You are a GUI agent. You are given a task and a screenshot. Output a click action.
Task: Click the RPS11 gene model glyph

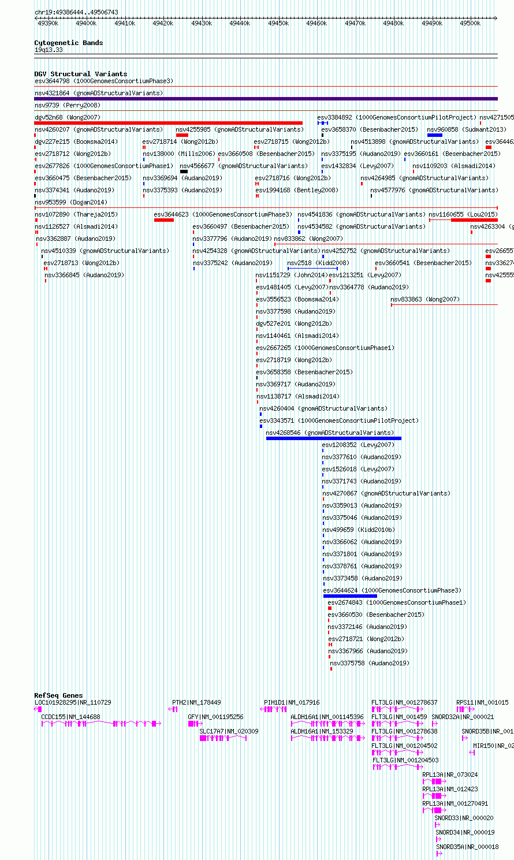[466, 709]
